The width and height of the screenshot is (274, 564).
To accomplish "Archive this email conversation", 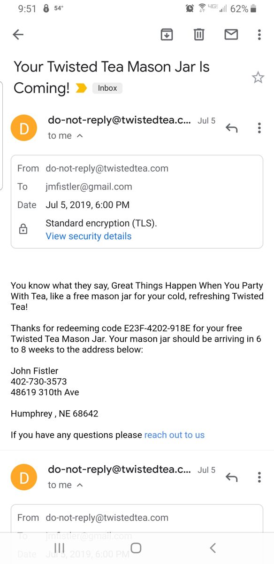I will tap(167, 34).
